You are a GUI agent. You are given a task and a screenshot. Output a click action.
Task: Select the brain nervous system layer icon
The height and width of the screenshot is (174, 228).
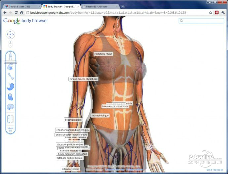[x=10, y=107]
